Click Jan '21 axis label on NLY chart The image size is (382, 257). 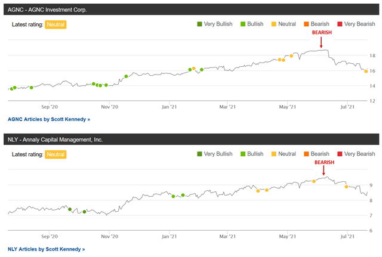coord(170,236)
